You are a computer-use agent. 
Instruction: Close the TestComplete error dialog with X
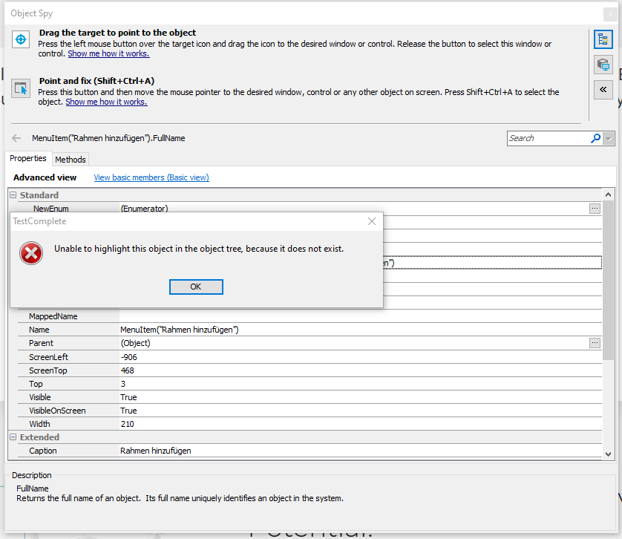coord(372,221)
